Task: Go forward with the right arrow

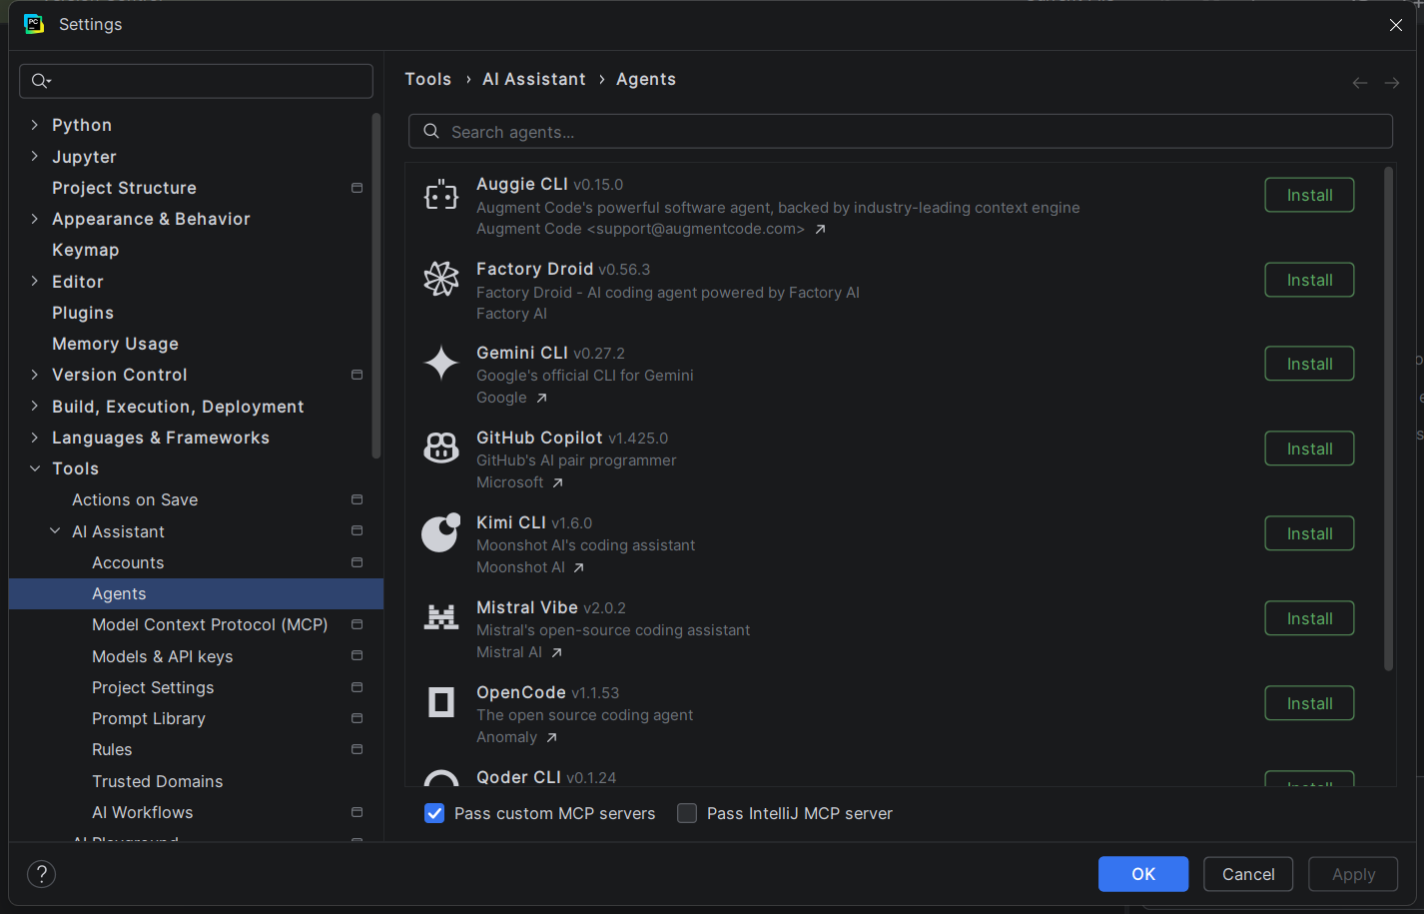Action: [x=1391, y=83]
